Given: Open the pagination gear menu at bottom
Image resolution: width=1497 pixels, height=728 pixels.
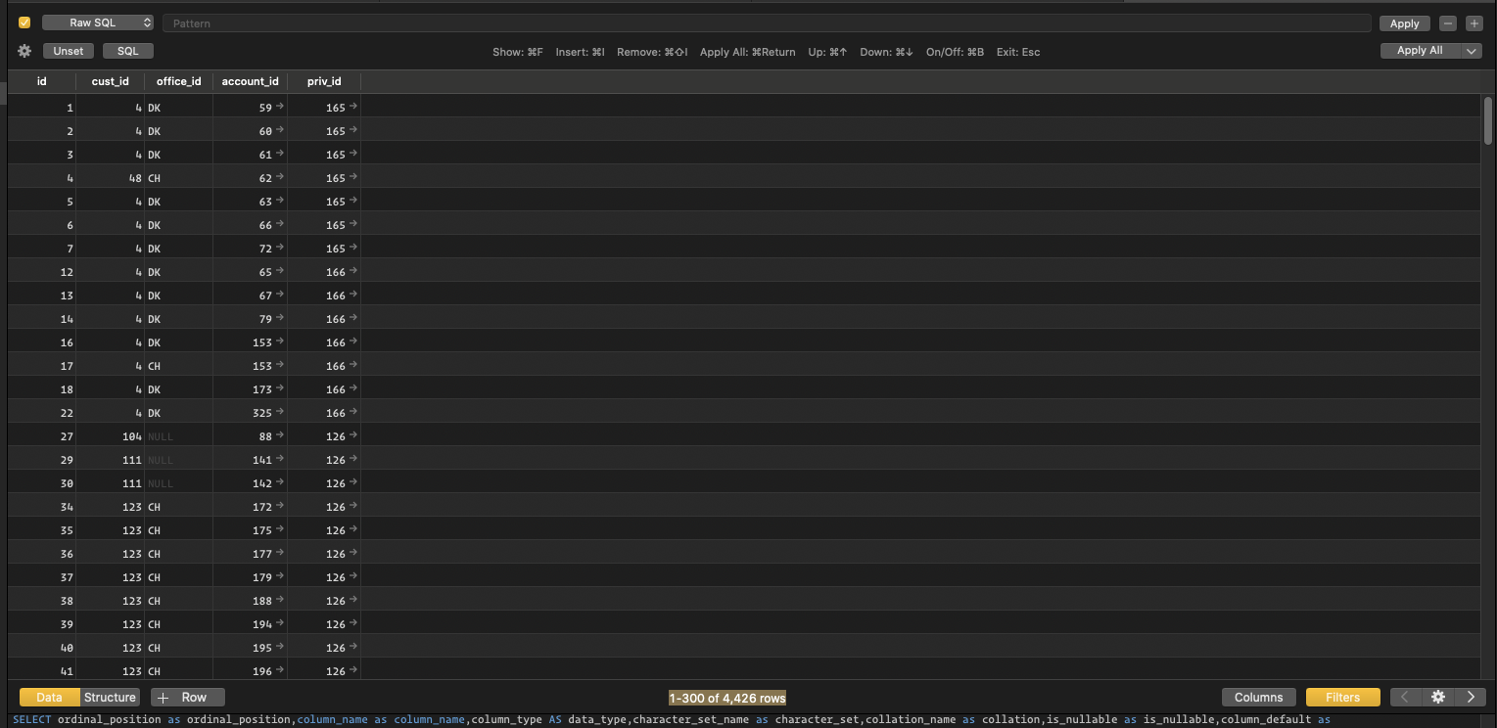Looking at the screenshot, I should click(1437, 697).
